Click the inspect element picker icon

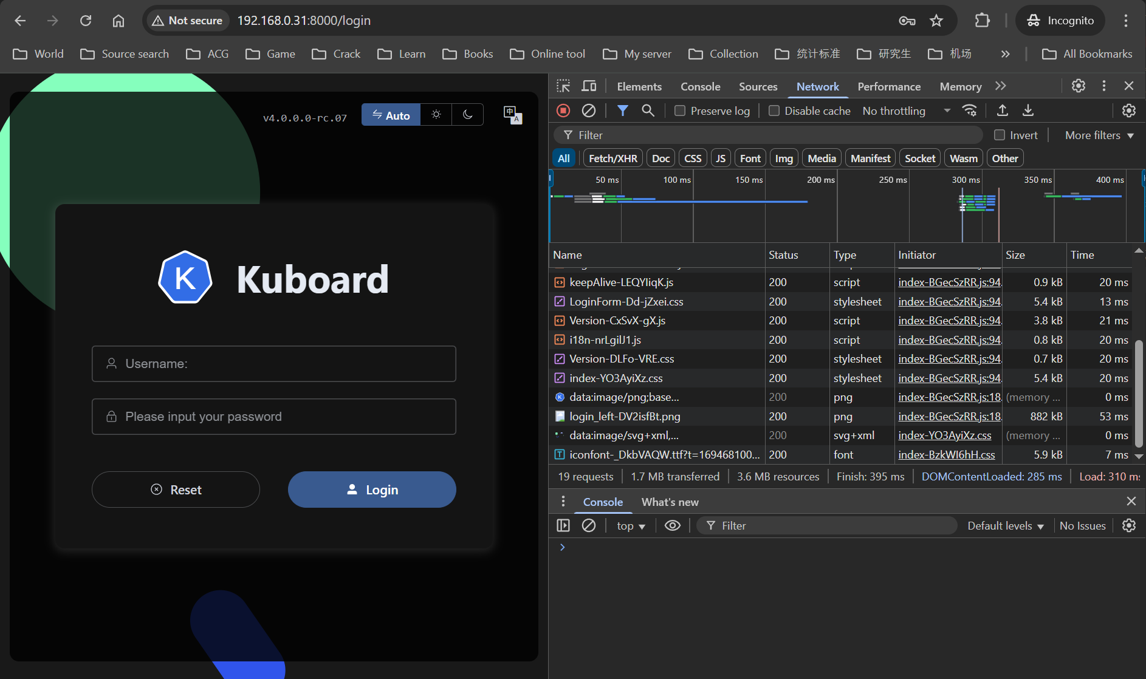coord(563,86)
